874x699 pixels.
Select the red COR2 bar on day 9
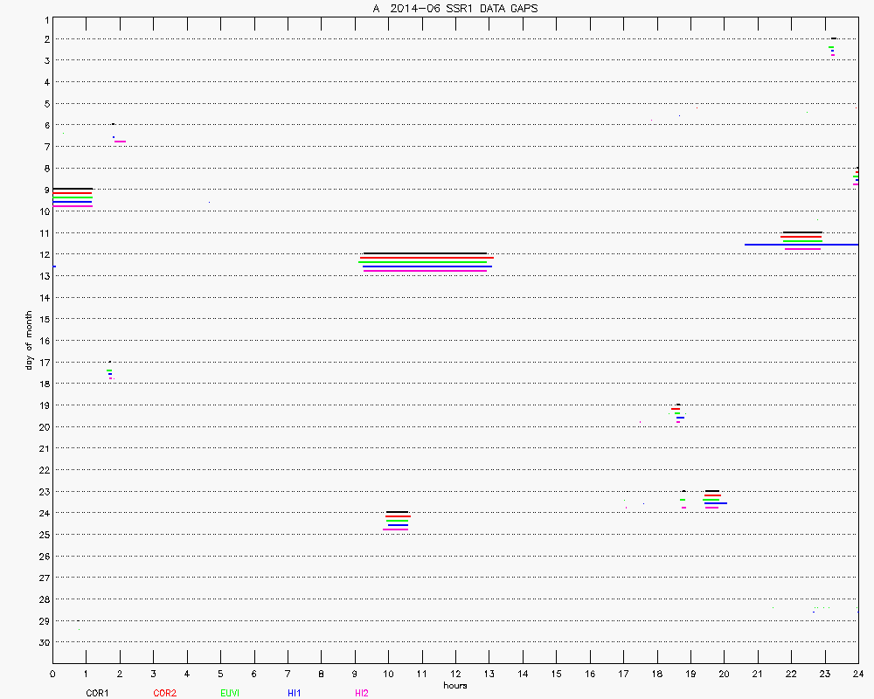click(x=72, y=193)
